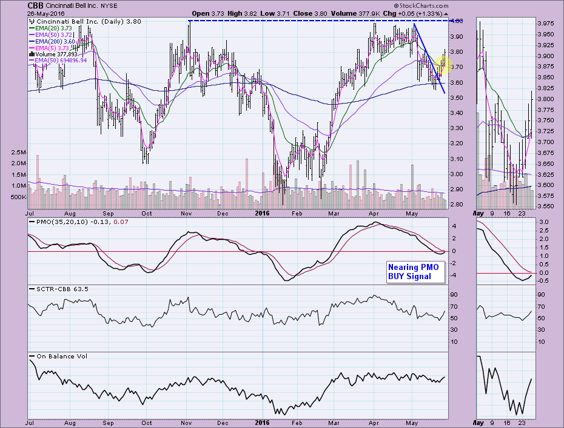Click the 3.800 label on the zoomed panel axis

[x=545, y=99]
